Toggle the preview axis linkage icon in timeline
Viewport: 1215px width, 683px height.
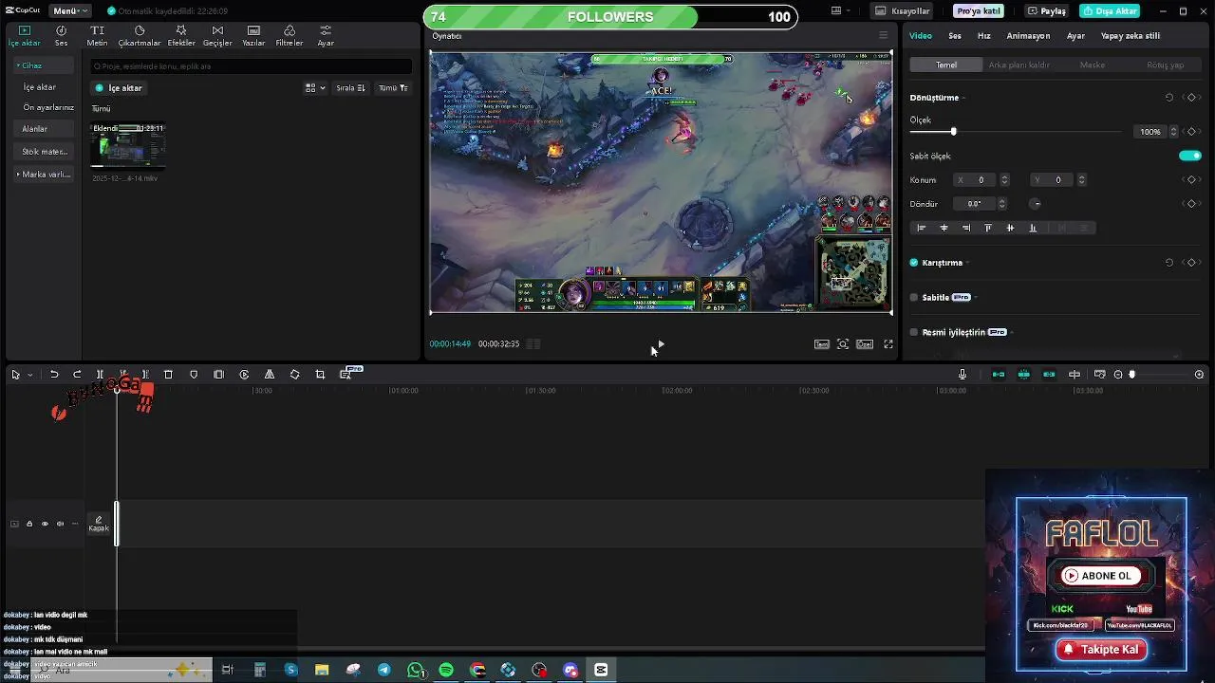pos(1075,375)
